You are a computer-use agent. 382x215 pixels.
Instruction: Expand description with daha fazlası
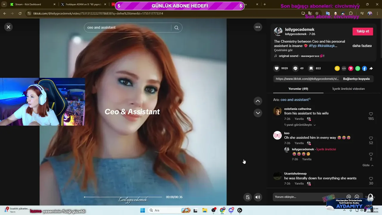tap(362, 46)
